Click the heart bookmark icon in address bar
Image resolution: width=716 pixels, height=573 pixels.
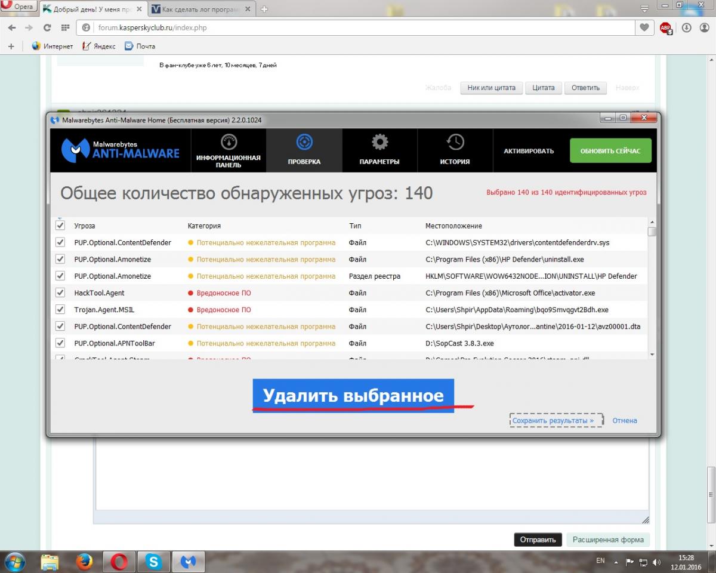(x=644, y=27)
